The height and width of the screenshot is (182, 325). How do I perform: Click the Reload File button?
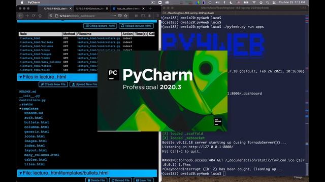[x=120, y=180]
